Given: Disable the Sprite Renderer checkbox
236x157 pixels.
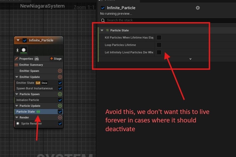Looking at the screenshot, I should point(60,124).
